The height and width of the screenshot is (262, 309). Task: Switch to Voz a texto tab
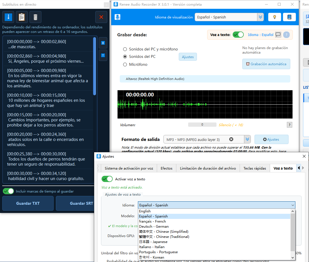(283, 168)
